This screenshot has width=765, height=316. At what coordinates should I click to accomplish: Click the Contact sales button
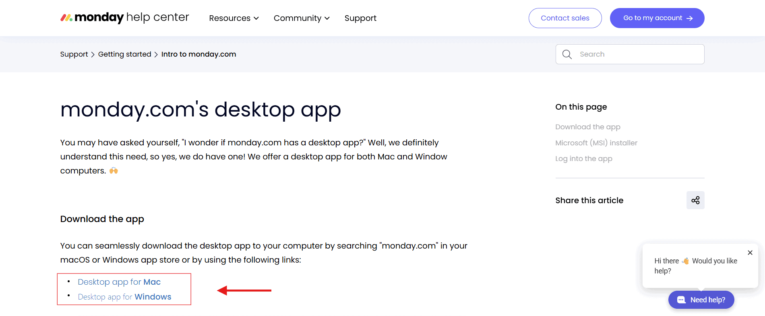(565, 18)
